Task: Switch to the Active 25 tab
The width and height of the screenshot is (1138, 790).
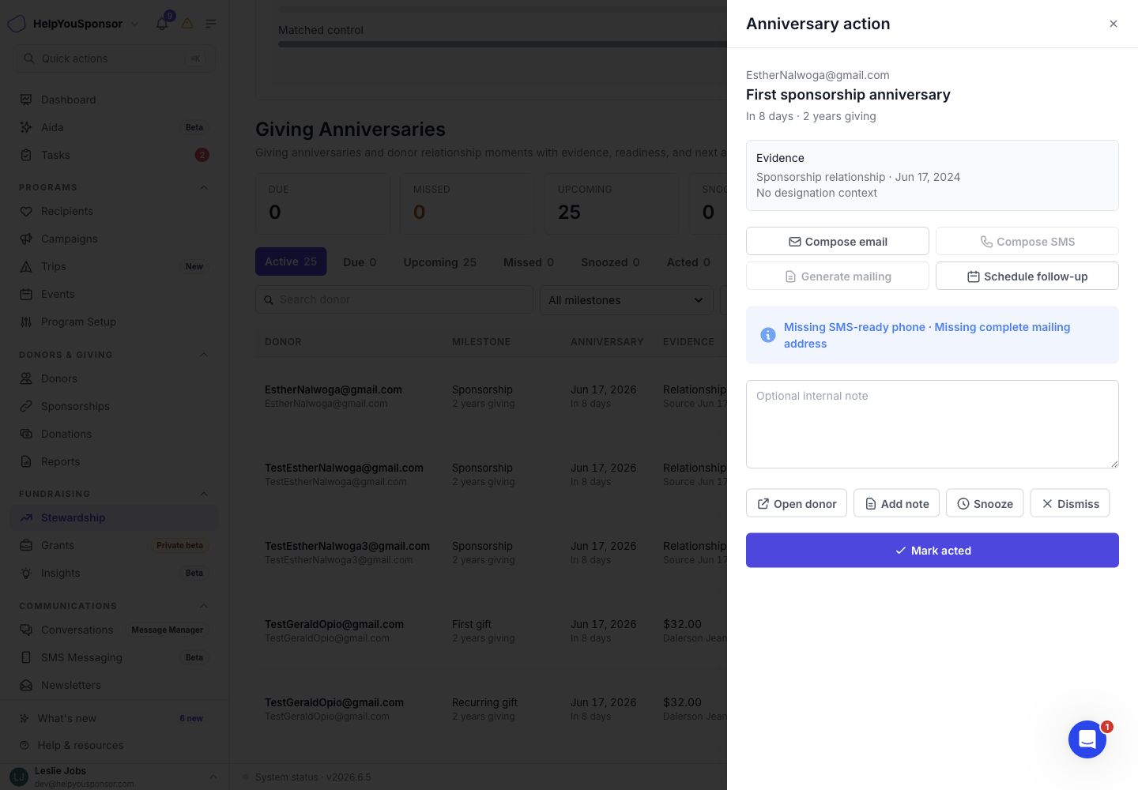Action: [x=291, y=261]
